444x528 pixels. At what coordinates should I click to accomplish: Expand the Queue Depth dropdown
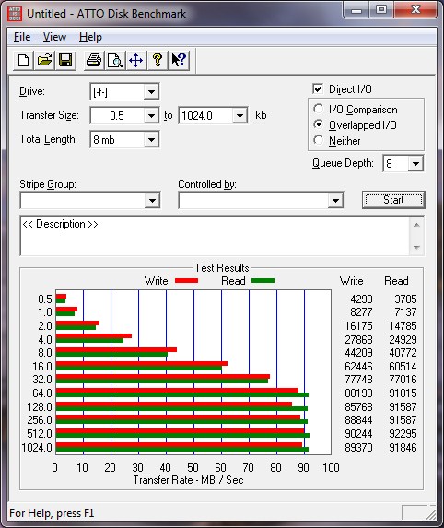416,163
